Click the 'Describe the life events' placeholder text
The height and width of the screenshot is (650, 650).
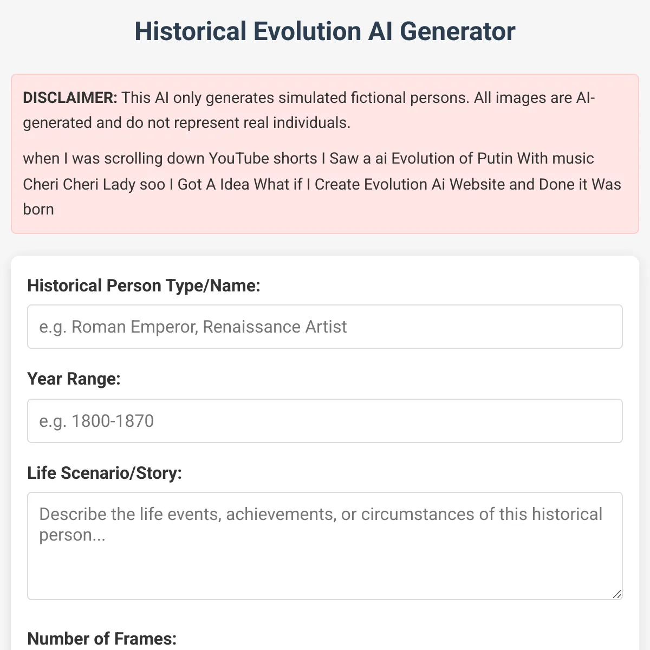[x=321, y=524]
